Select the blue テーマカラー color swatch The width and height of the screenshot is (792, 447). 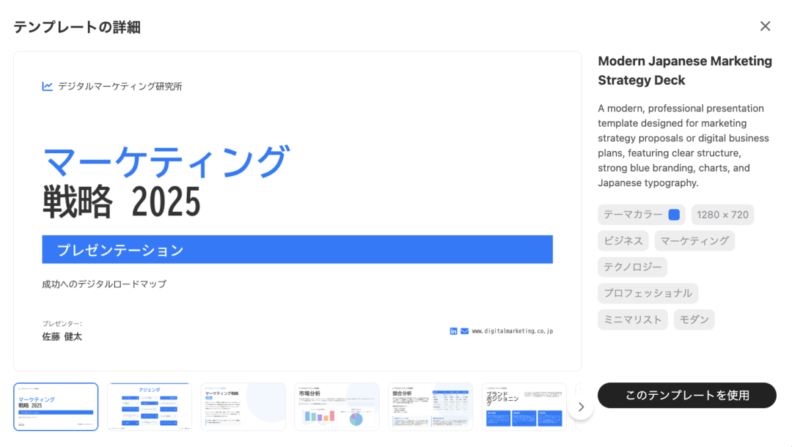point(675,214)
